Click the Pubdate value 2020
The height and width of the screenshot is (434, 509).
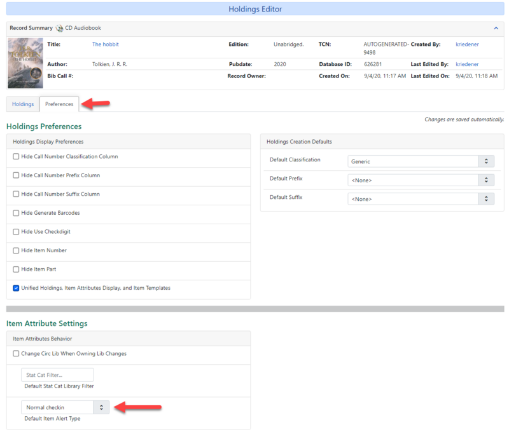pos(280,64)
